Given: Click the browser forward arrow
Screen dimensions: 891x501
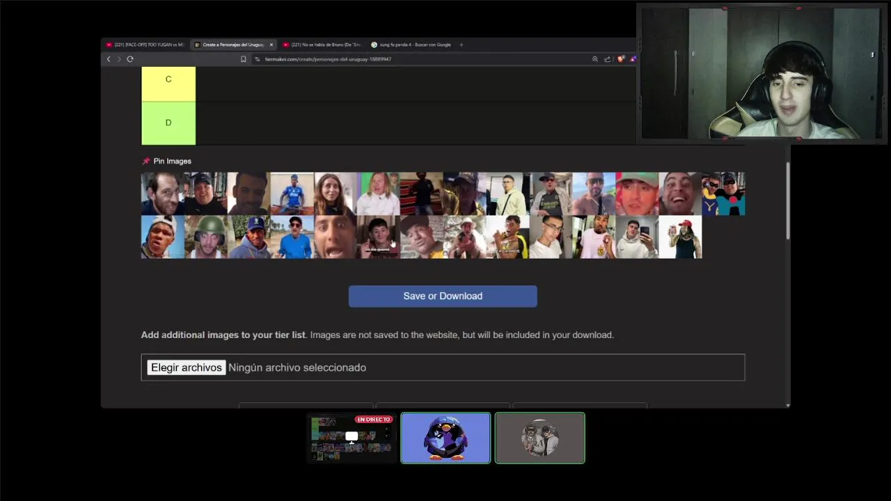Looking at the screenshot, I should coord(118,59).
